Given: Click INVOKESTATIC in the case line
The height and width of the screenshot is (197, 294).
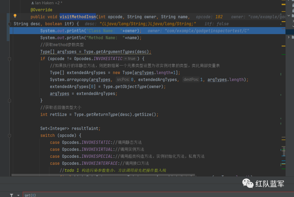Looking at the screenshot, I should pos(96,143).
